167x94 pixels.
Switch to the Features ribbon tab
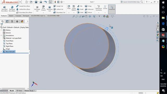[4, 16]
